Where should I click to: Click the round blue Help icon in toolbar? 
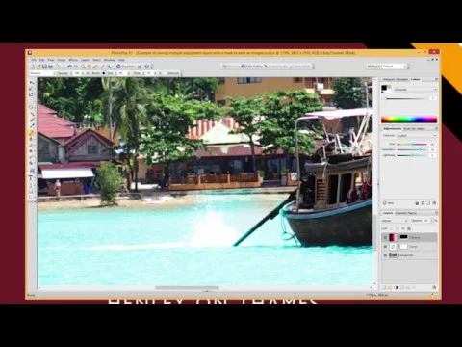click(x=147, y=67)
